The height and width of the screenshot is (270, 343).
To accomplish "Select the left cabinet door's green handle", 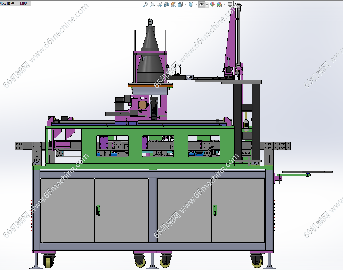I will pyautogui.click(x=99, y=210).
